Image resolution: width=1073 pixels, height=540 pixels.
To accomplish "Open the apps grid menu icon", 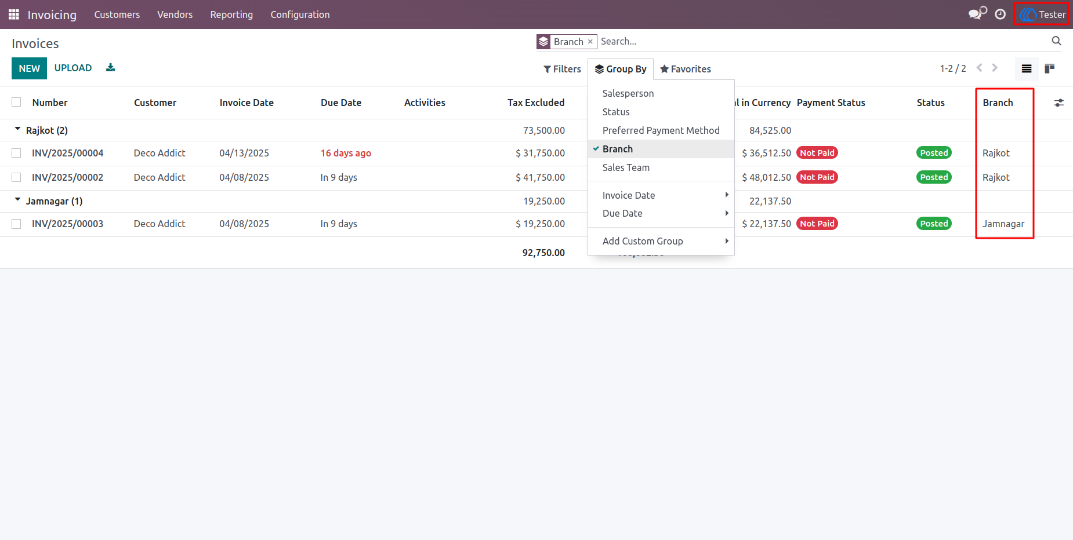I will tap(14, 14).
